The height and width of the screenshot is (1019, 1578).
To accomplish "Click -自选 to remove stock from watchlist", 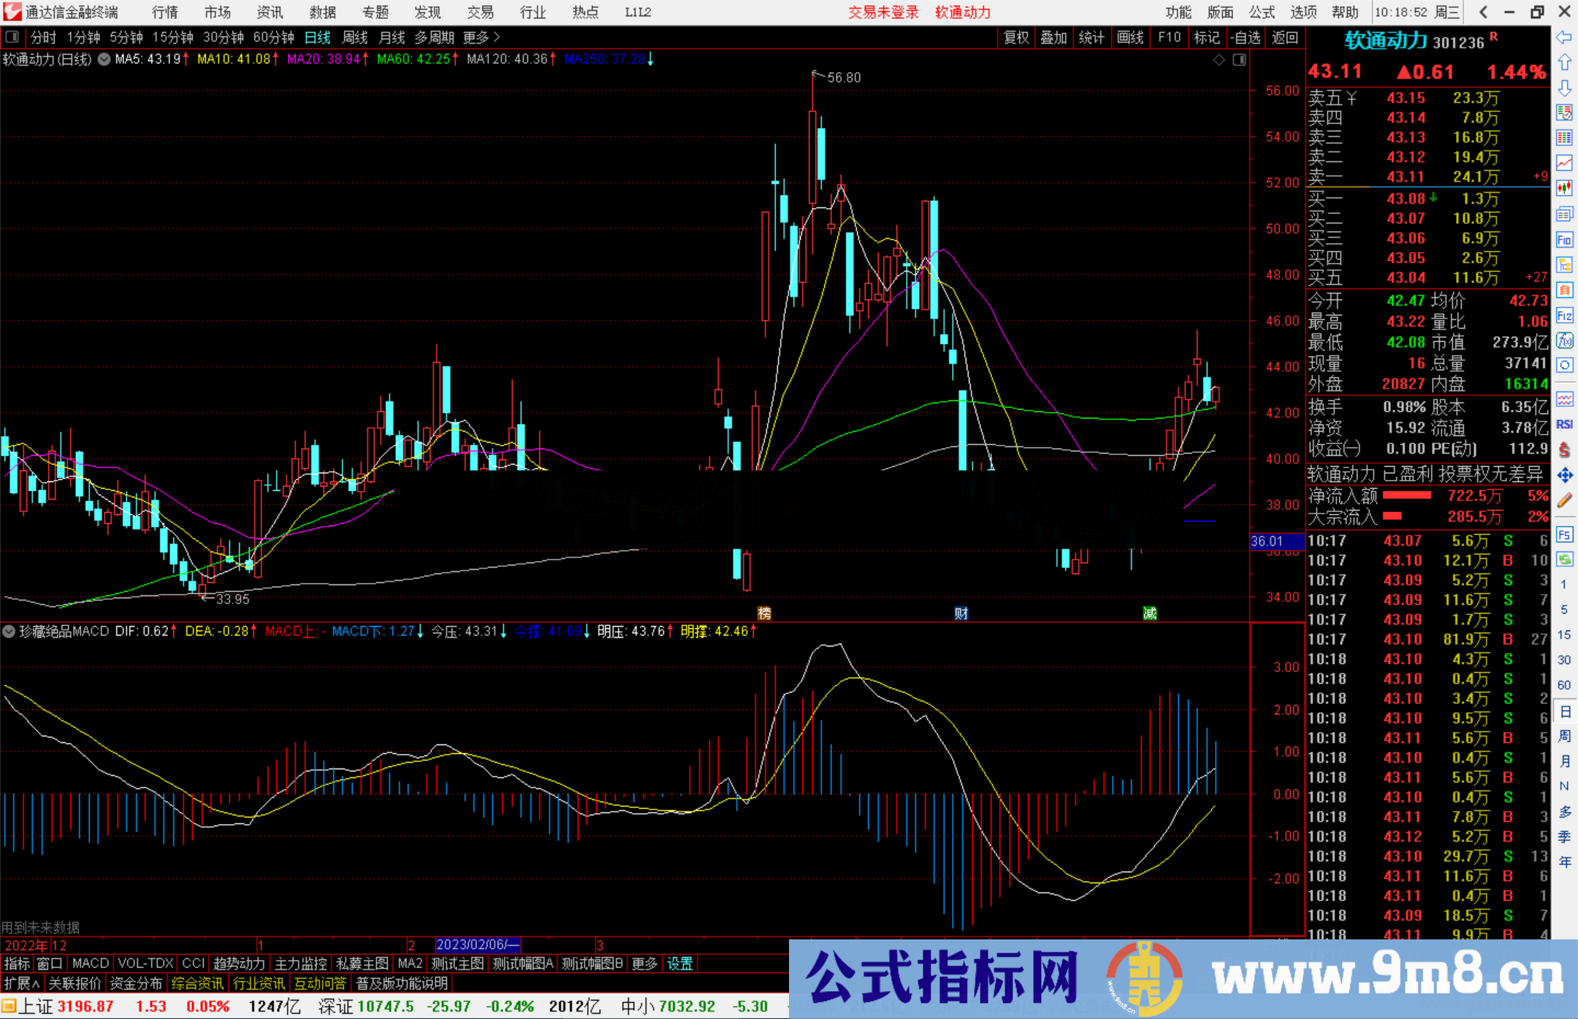I will (1246, 37).
